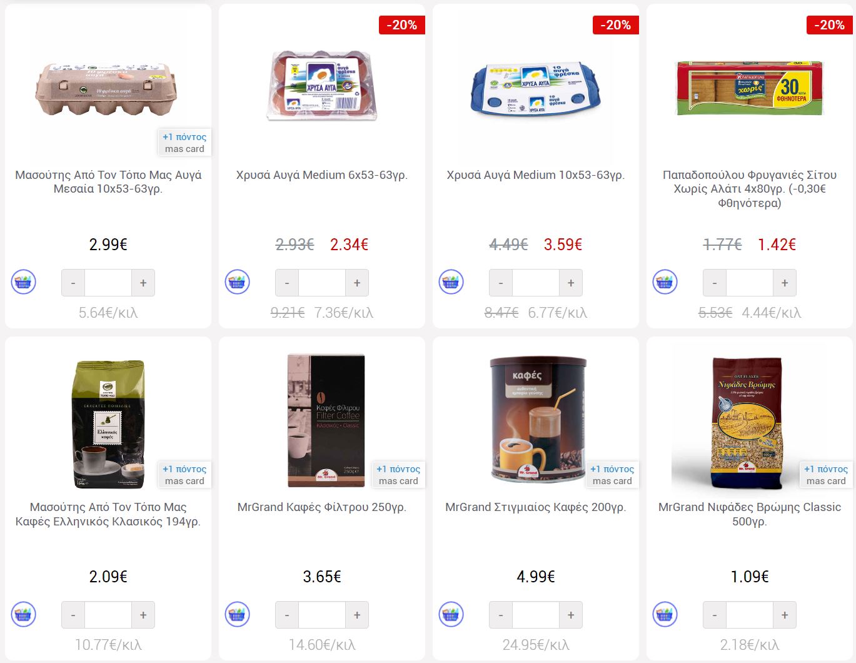Decrease quantity of Παπαδοπούλου Φρυγανιές Σίτου
This screenshot has height=663, width=856.
click(x=715, y=283)
